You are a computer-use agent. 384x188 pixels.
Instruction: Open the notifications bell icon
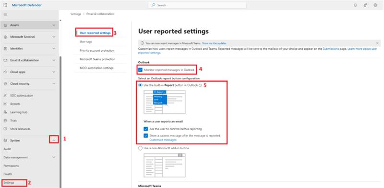355,5
